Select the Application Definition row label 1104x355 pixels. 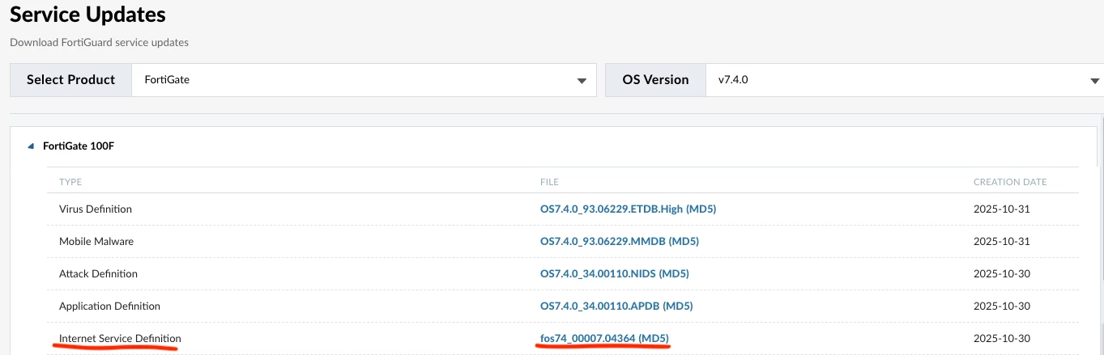pos(109,306)
